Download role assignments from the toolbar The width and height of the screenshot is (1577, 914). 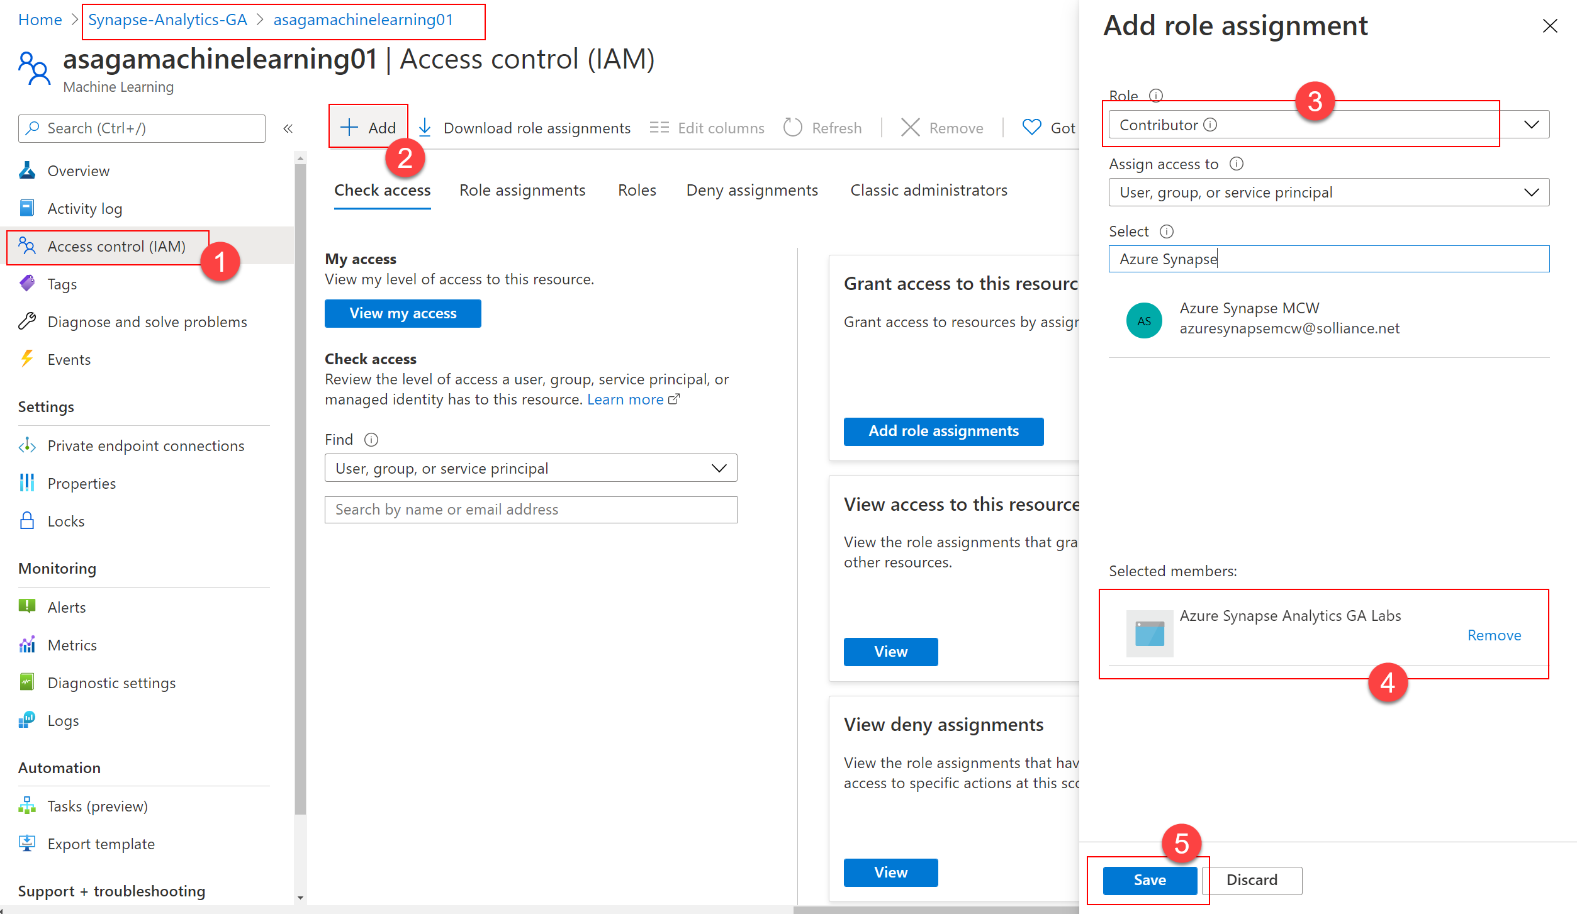pos(524,128)
